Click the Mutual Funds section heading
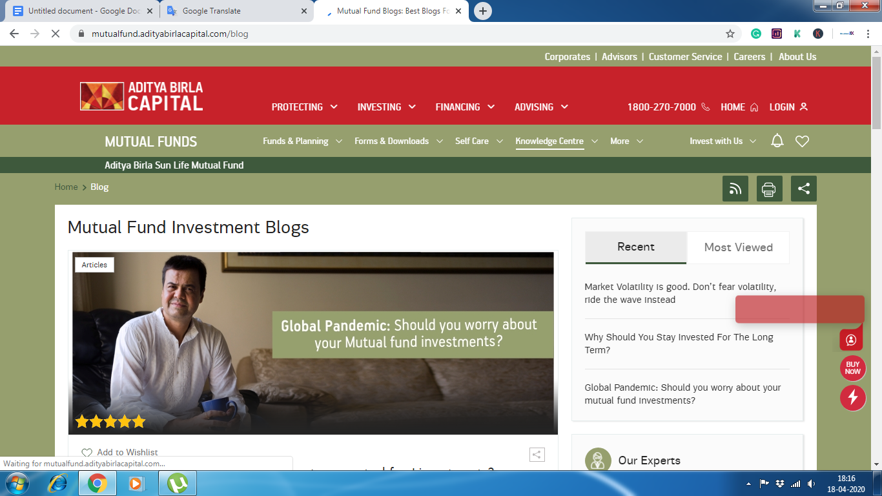Viewport: 882px width, 496px height. tap(151, 141)
